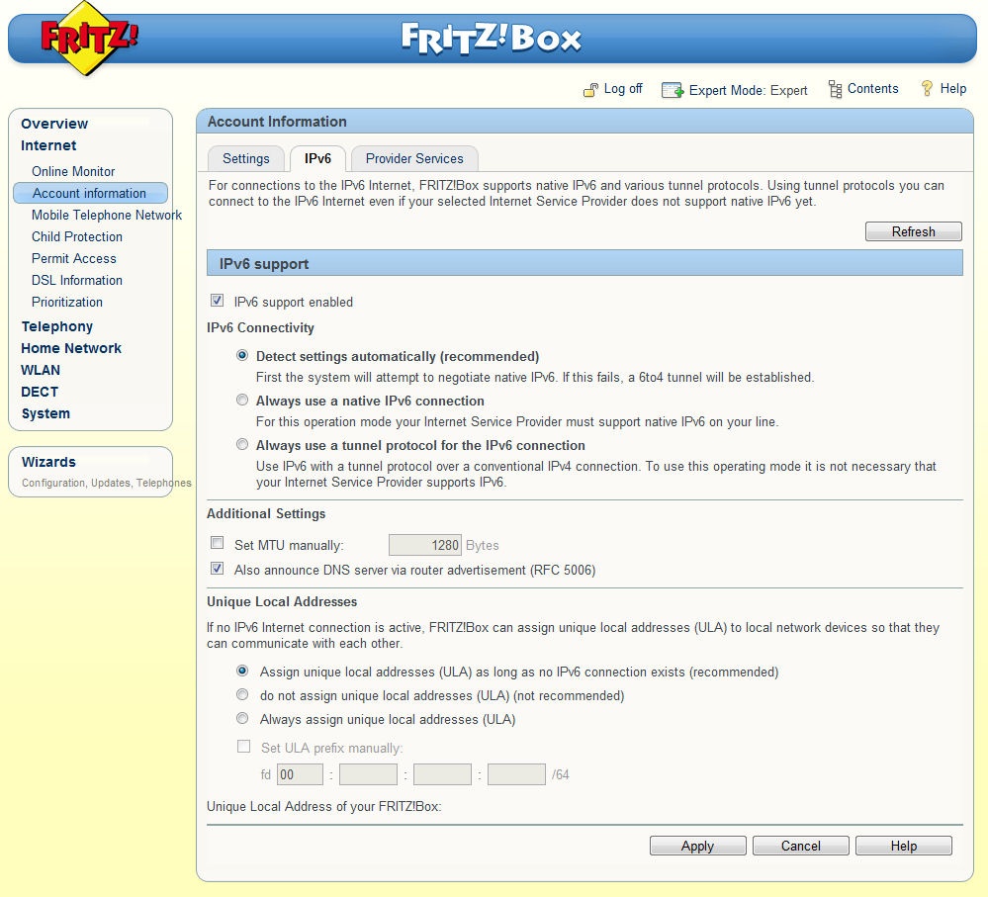The width and height of the screenshot is (988, 897).
Task: Click the Help question mark icon
Action: (927, 89)
